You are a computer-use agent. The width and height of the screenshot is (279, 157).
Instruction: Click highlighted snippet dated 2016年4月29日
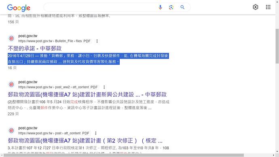click(88, 59)
